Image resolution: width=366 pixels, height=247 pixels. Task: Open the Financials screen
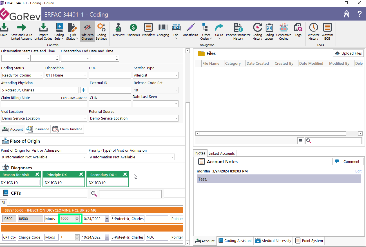coord(133,30)
